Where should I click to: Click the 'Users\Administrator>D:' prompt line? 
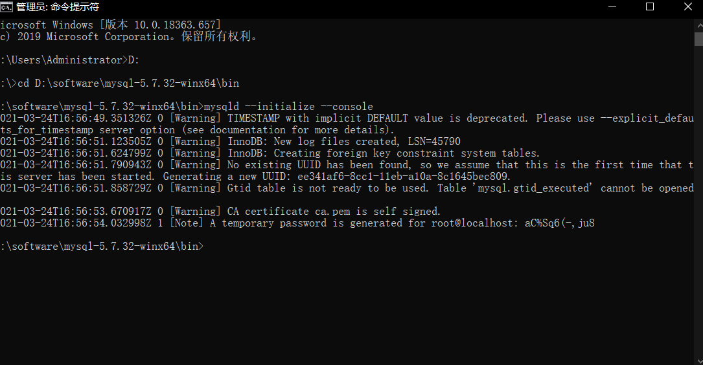coord(70,60)
